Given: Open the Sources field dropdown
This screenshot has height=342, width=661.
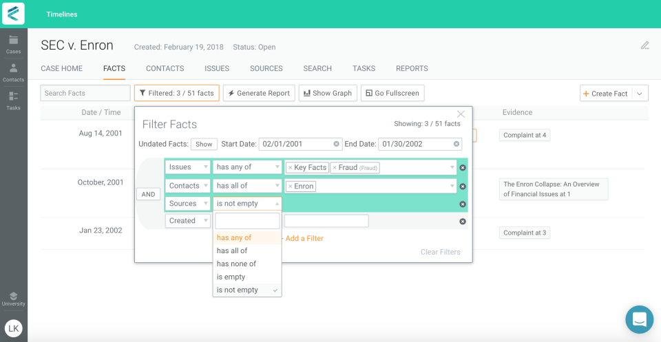Looking at the screenshot, I should click(187, 204).
